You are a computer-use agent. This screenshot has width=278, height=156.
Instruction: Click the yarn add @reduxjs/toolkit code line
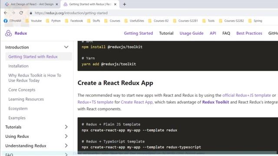(109, 64)
